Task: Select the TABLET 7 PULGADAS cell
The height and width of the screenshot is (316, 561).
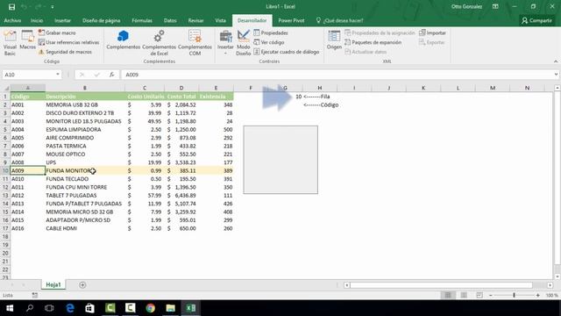Action: pyautogui.click(x=85, y=195)
